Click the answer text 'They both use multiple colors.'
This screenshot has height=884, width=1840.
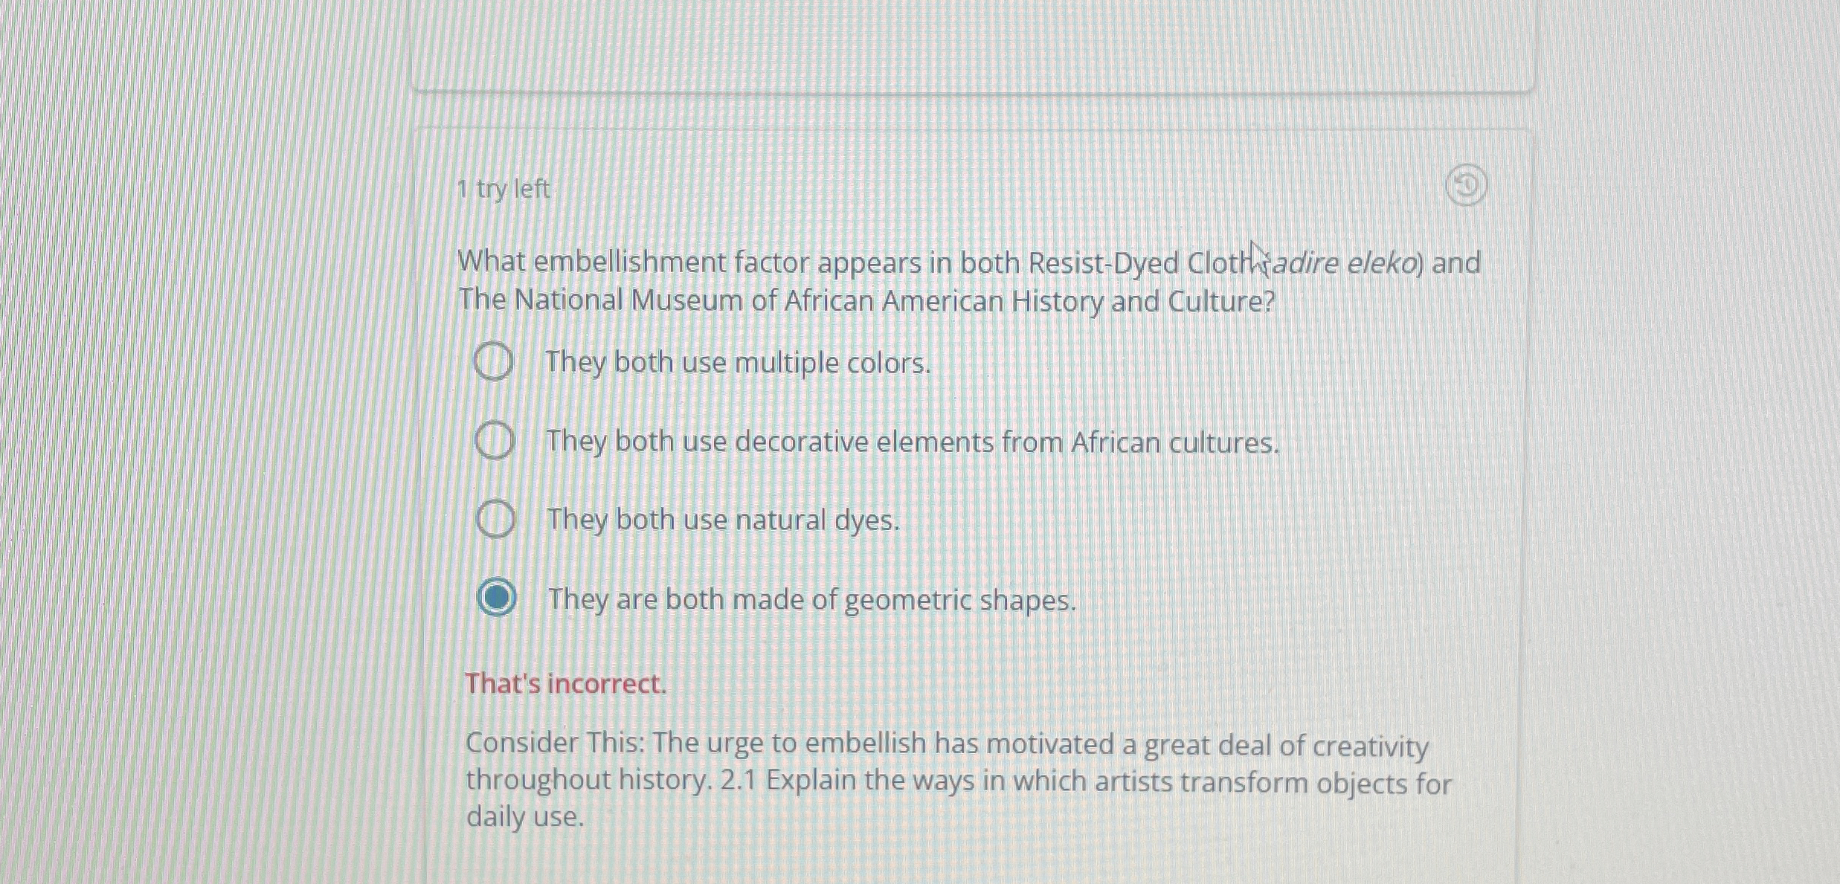point(738,363)
